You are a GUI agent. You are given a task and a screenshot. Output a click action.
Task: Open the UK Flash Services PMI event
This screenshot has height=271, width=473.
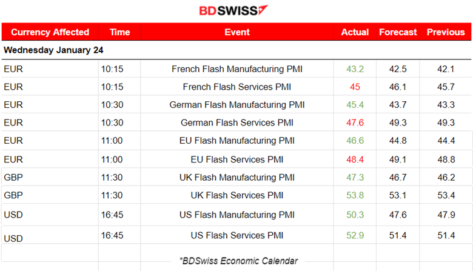237,195
